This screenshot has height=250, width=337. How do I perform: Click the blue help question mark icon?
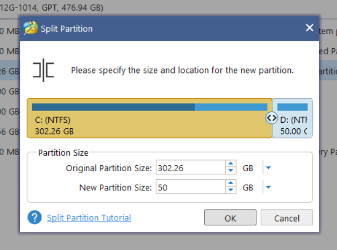[x=35, y=217]
